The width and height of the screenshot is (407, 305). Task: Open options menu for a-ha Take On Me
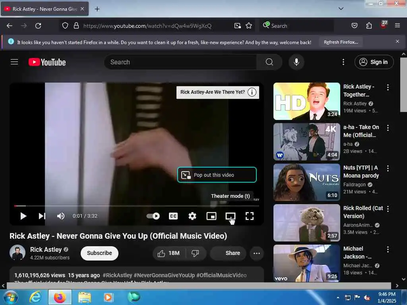point(388,128)
